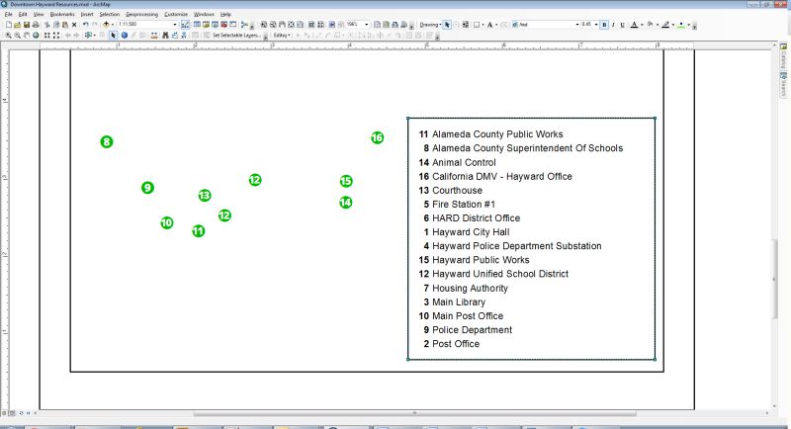Select the Measure tool

point(154,36)
